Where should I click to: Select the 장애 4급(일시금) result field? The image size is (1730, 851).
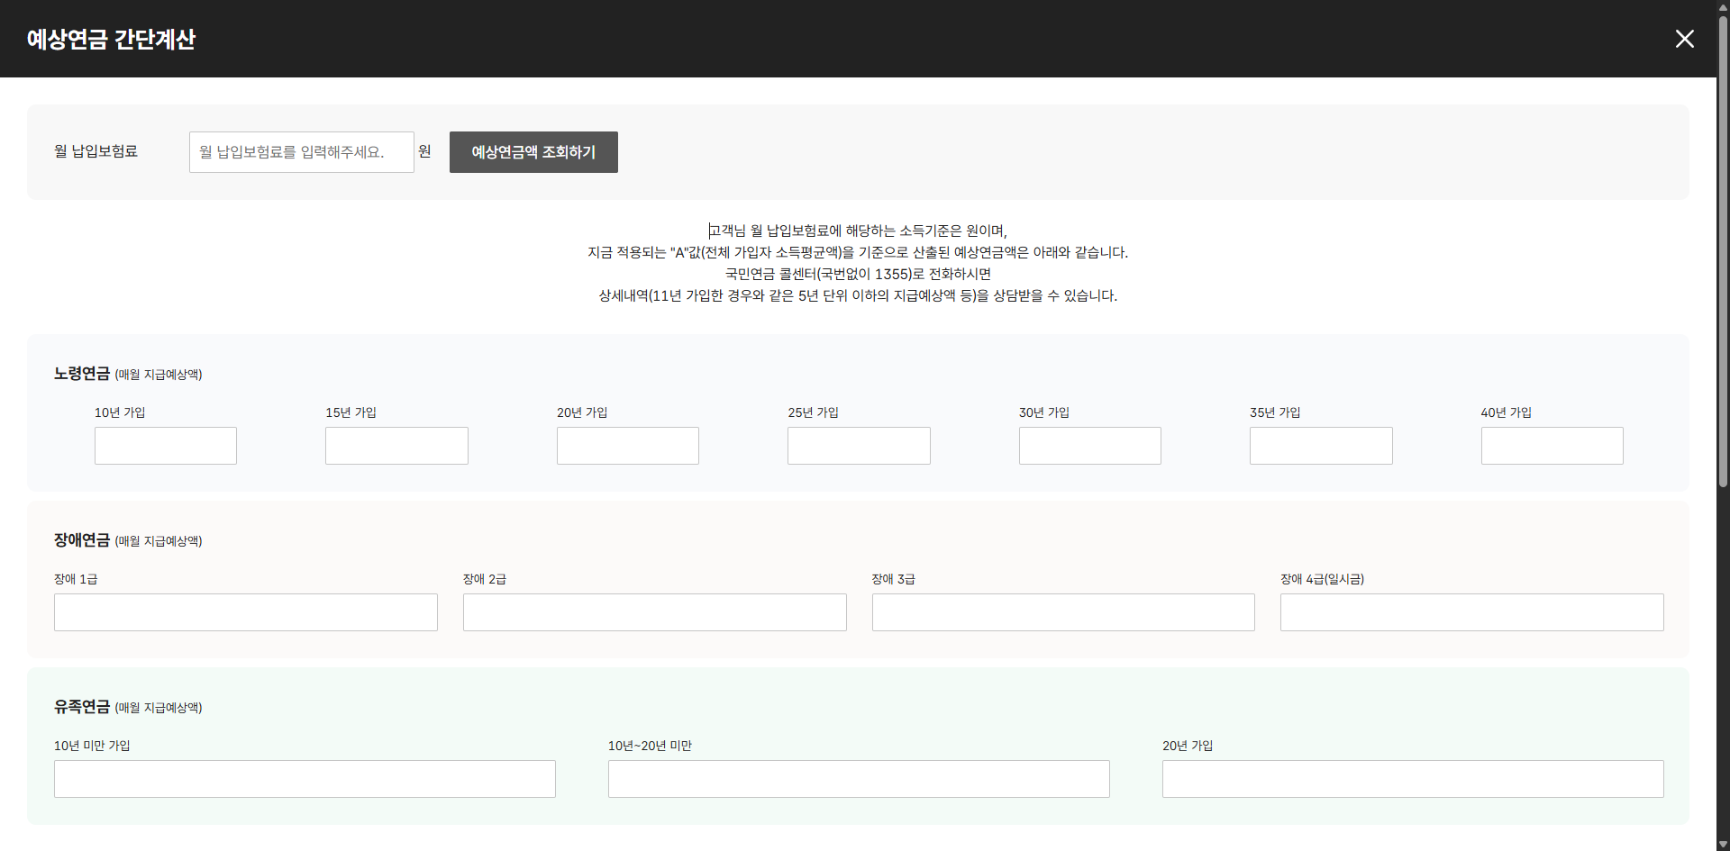[1471, 611]
